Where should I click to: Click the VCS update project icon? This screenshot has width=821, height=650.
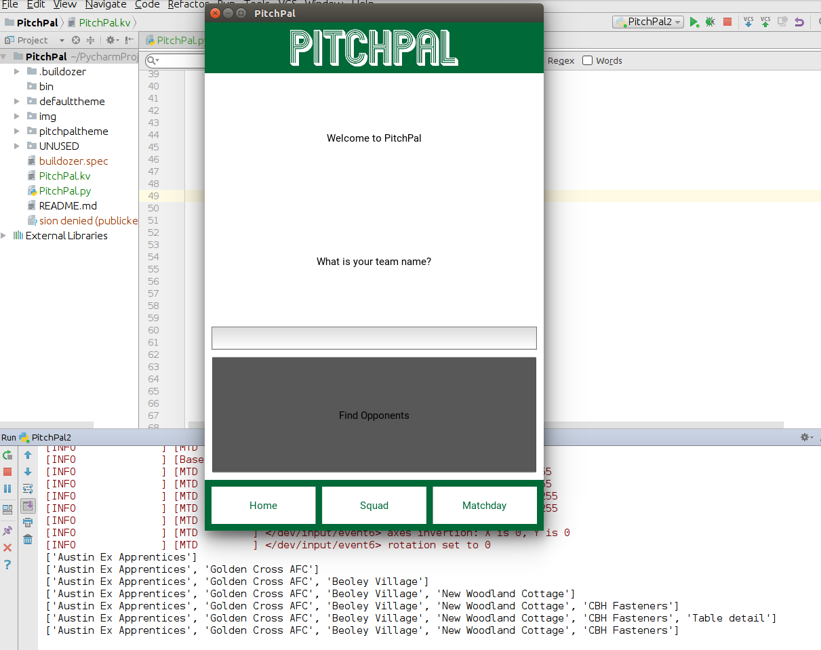click(x=748, y=22)
